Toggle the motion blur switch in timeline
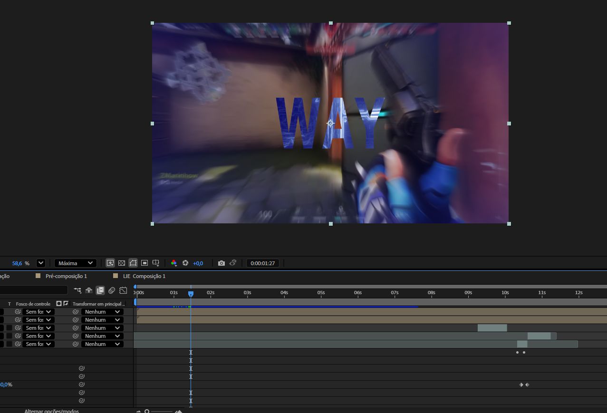Viewport: 607px width, 413px height. (x=112, y=290)
